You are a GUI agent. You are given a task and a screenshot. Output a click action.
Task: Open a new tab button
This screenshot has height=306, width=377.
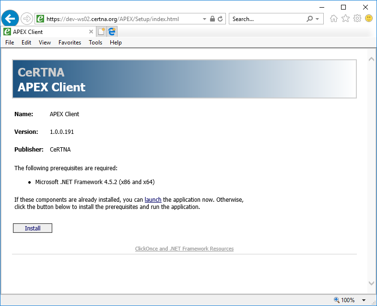tap(101, 32)
